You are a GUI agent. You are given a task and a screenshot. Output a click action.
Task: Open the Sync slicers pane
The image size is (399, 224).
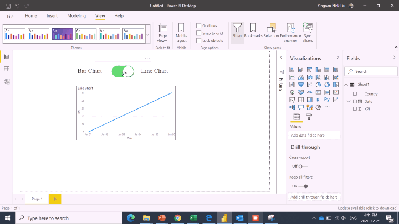tap(308, 33)
